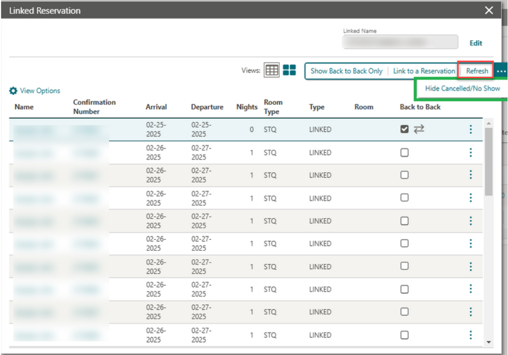The image size is (508, 355).
Task: Click Link to a Reservation
Action: [424, 71]
